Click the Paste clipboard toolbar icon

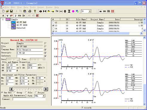tap(25, 11)
